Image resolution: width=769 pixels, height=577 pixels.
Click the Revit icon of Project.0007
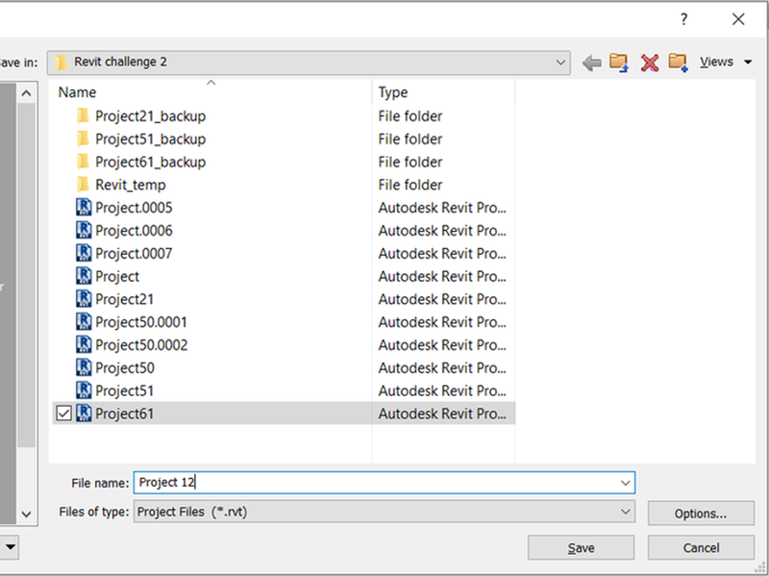tap(84, 253)
